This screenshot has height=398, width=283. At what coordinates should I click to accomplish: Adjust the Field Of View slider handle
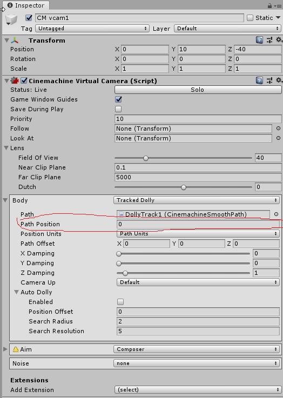pyautogui.click(x=146, y=158)
